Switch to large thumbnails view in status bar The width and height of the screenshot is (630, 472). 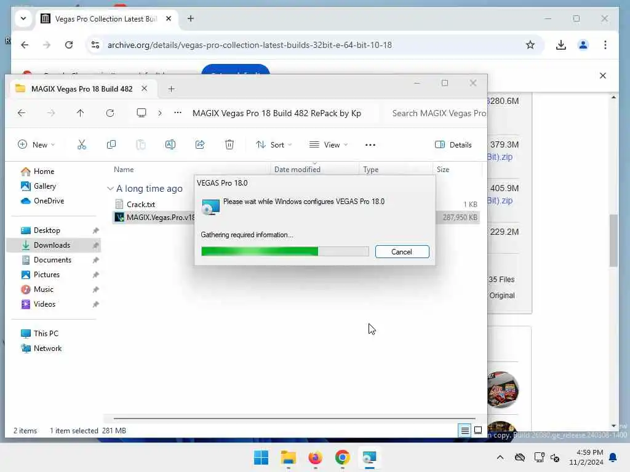(x=478, y=431)
